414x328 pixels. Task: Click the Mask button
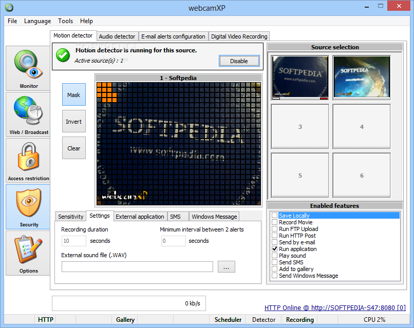pyautogui.click(x=73, y=95)
